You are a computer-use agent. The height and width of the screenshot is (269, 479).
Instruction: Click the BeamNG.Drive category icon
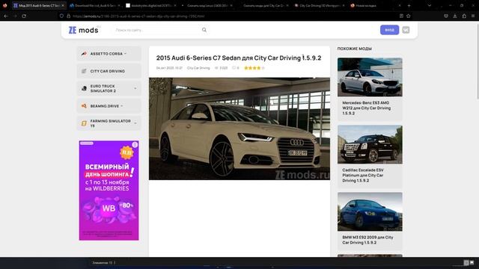click(84, 106)
